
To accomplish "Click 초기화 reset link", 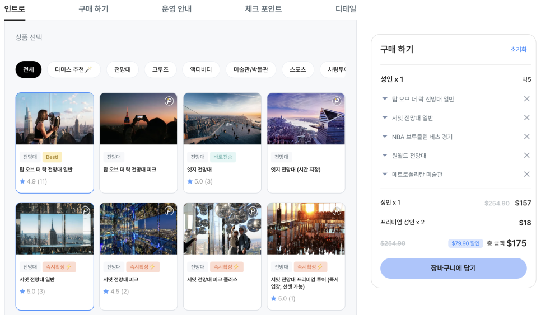I will click(x=518, y=49).
